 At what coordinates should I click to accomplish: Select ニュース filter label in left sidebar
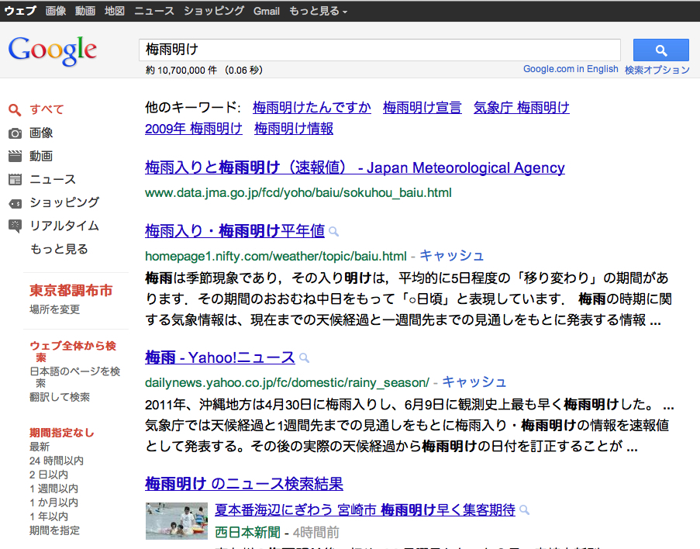coord(53,180)
